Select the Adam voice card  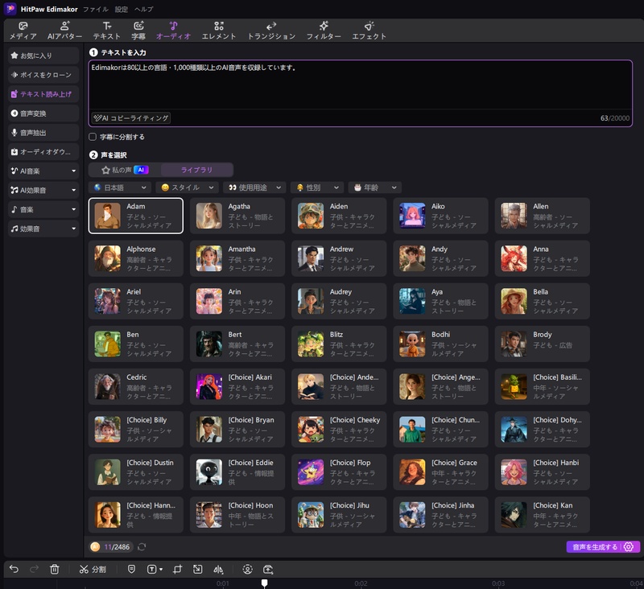(x=136, y=216)
